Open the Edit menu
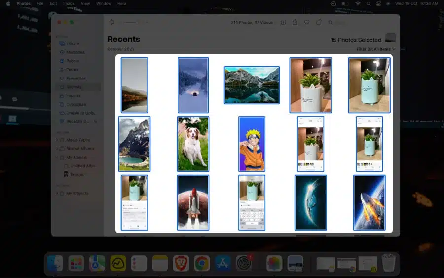Viewport: 444px width, 278px height. coord(53,3)
